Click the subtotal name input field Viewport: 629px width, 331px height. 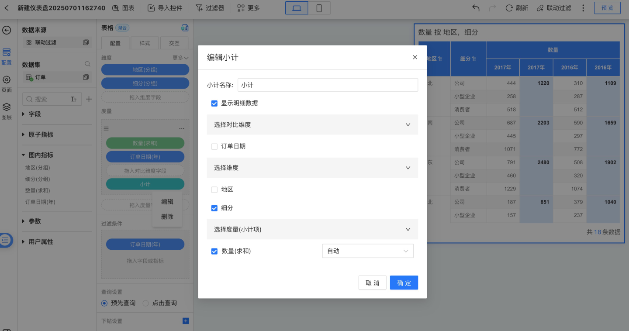(328, 85)
